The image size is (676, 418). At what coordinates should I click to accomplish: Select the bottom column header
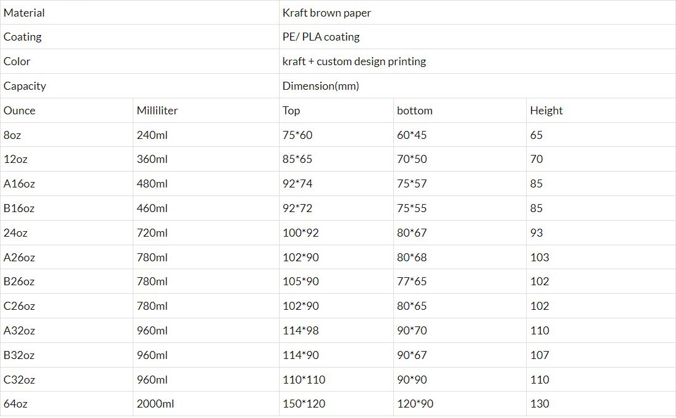(x=415, y=111)
